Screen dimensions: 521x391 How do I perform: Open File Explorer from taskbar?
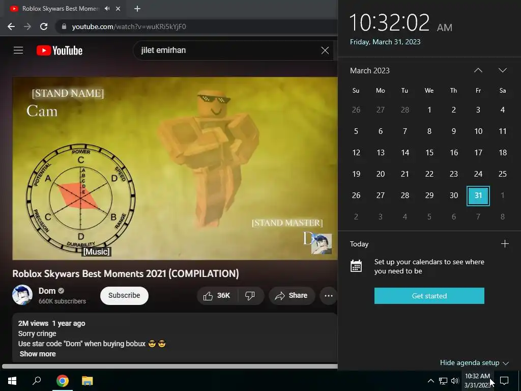88,381
